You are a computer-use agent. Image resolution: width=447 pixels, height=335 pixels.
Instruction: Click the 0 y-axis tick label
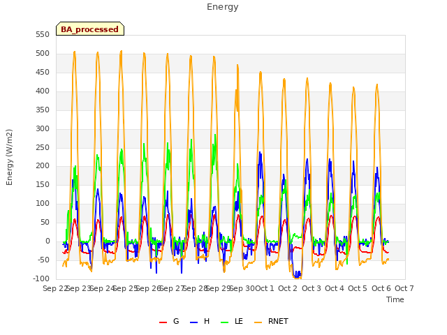(x=47, y=241)
